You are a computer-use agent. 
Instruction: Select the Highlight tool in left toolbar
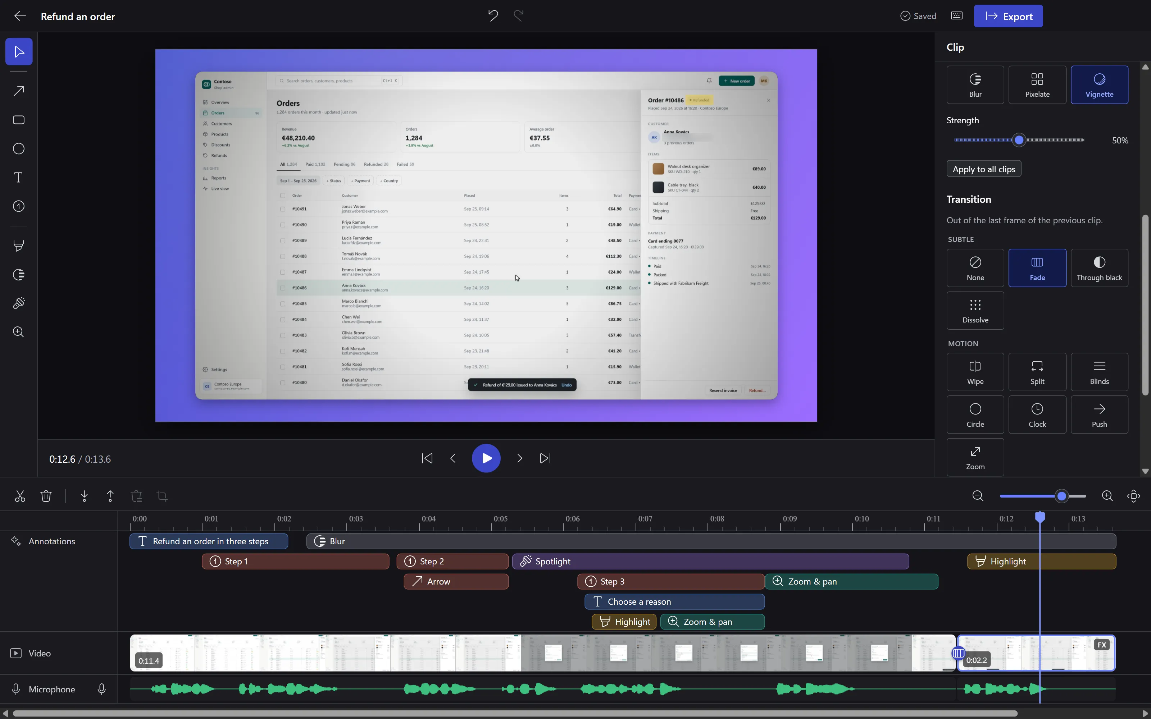tap(19, 246)
